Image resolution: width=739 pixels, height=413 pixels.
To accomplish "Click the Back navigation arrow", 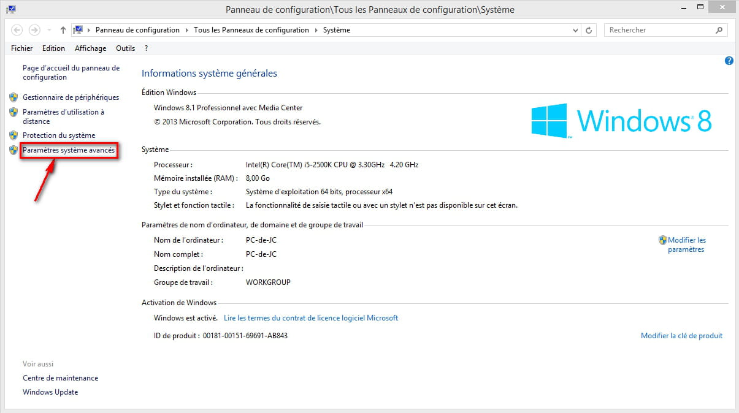I will coord(17,30).
